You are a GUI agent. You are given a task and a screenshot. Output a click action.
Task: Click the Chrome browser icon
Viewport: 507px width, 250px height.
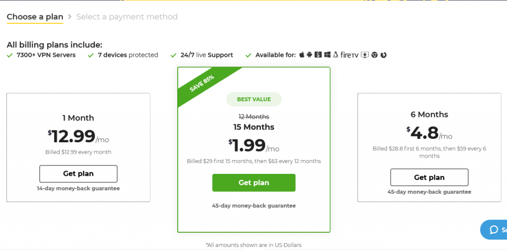point(374,55)
